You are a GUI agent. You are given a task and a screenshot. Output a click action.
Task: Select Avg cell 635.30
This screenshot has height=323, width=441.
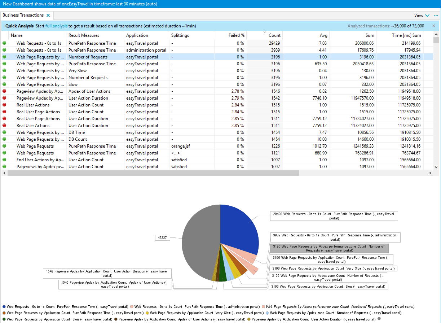[306, 64]
